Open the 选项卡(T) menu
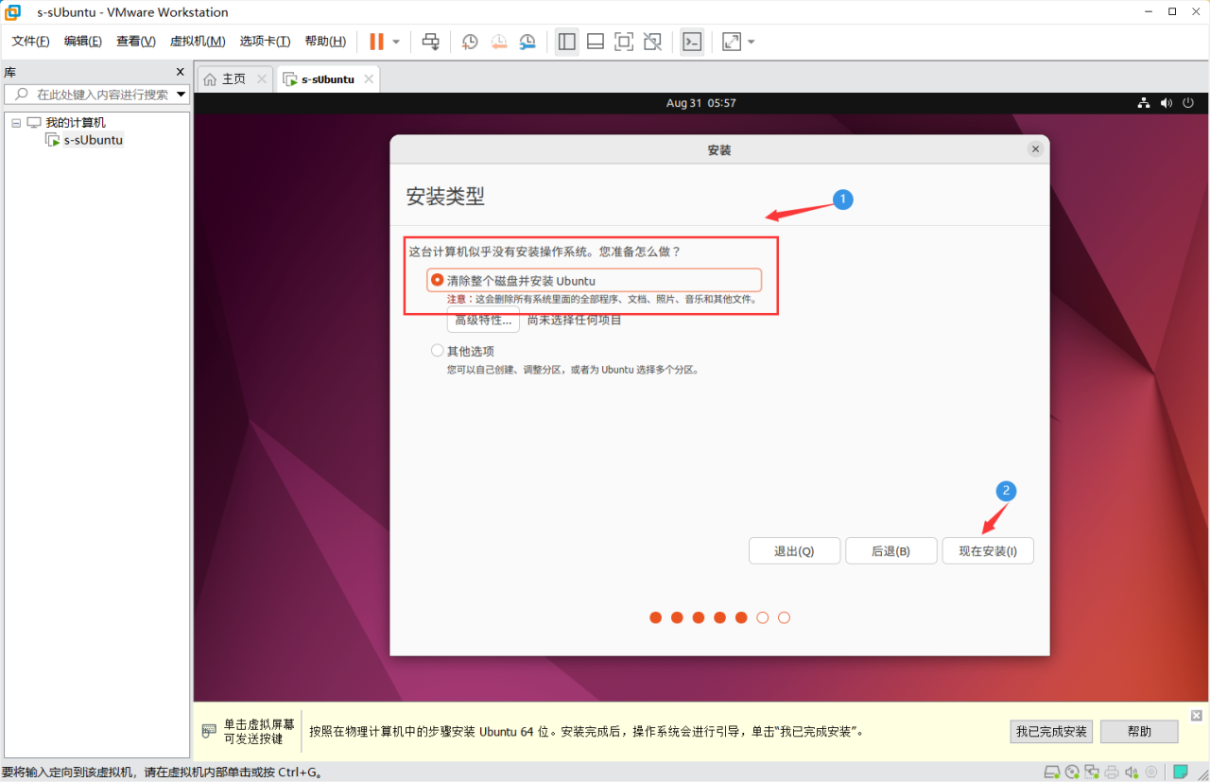 265,42
